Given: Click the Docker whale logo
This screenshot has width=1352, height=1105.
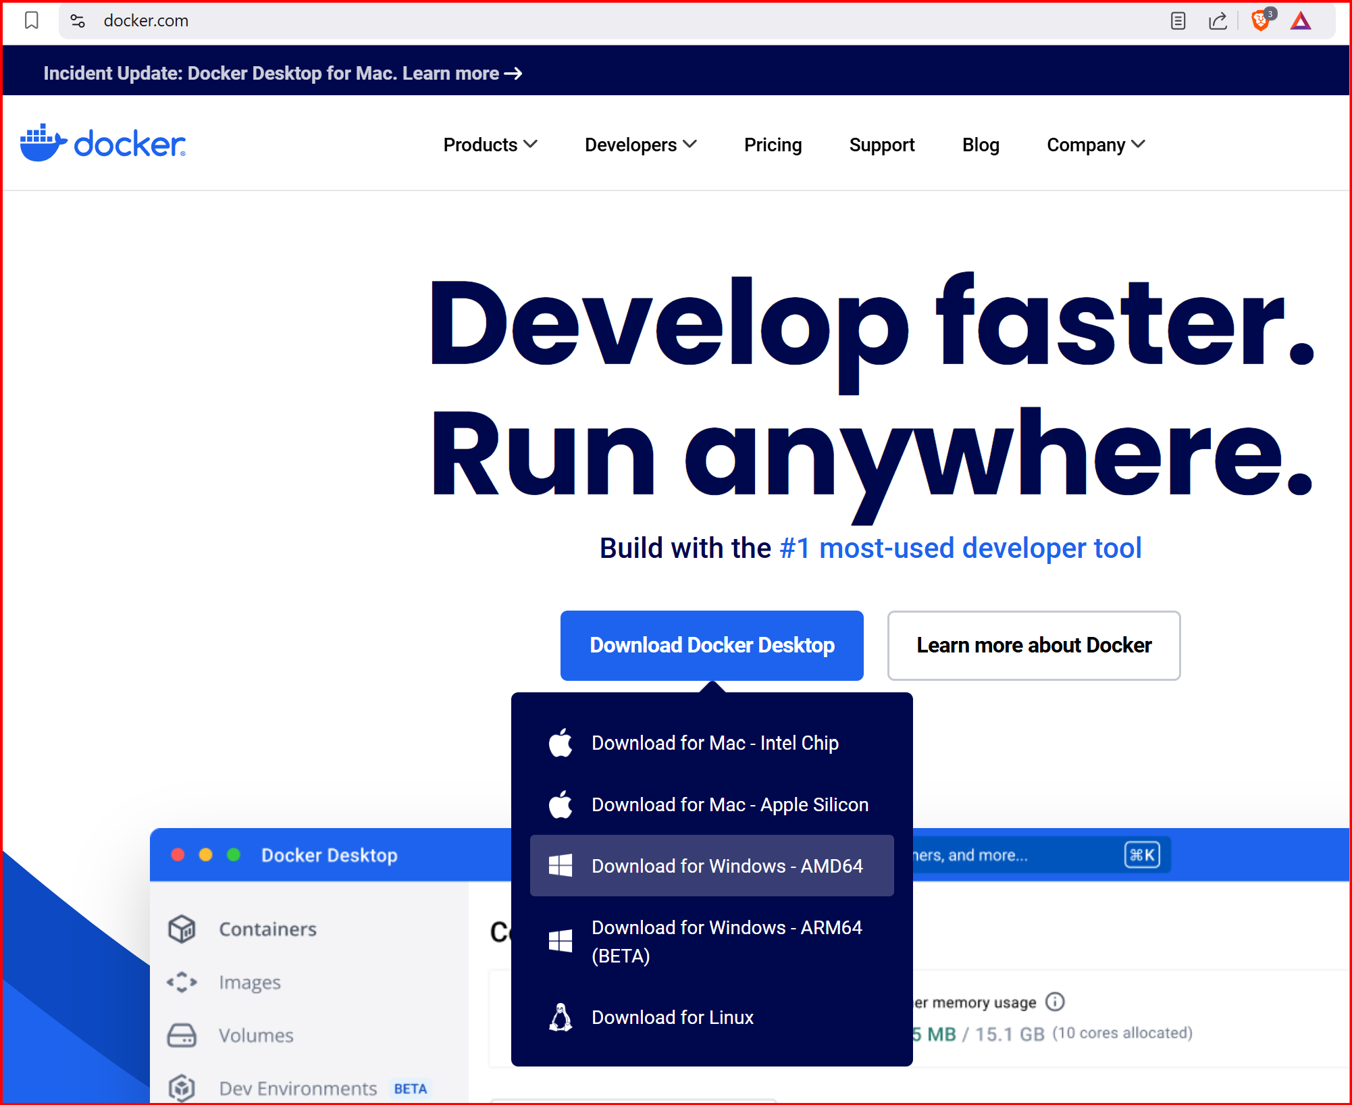Looking at the screenshot, I should click(x=103, y=143).
